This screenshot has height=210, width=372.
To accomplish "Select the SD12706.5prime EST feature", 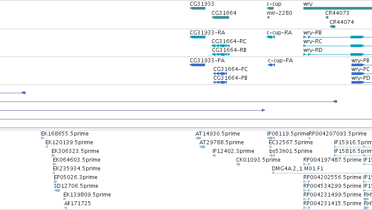I will (x=57, y=190).
